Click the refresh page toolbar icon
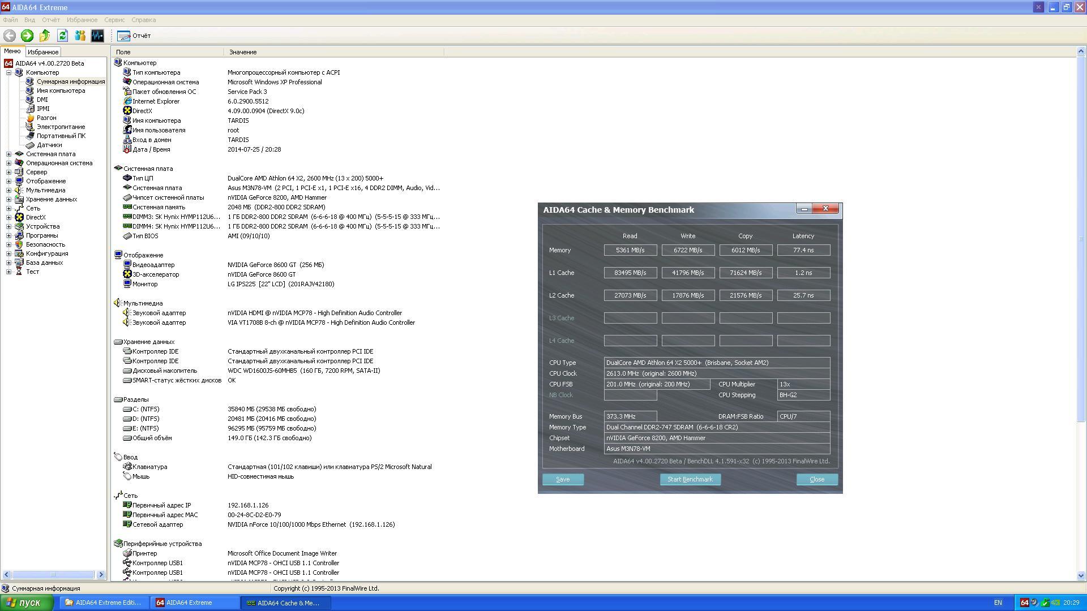The height and width of the screenshot is (611, 1087). 62,36
